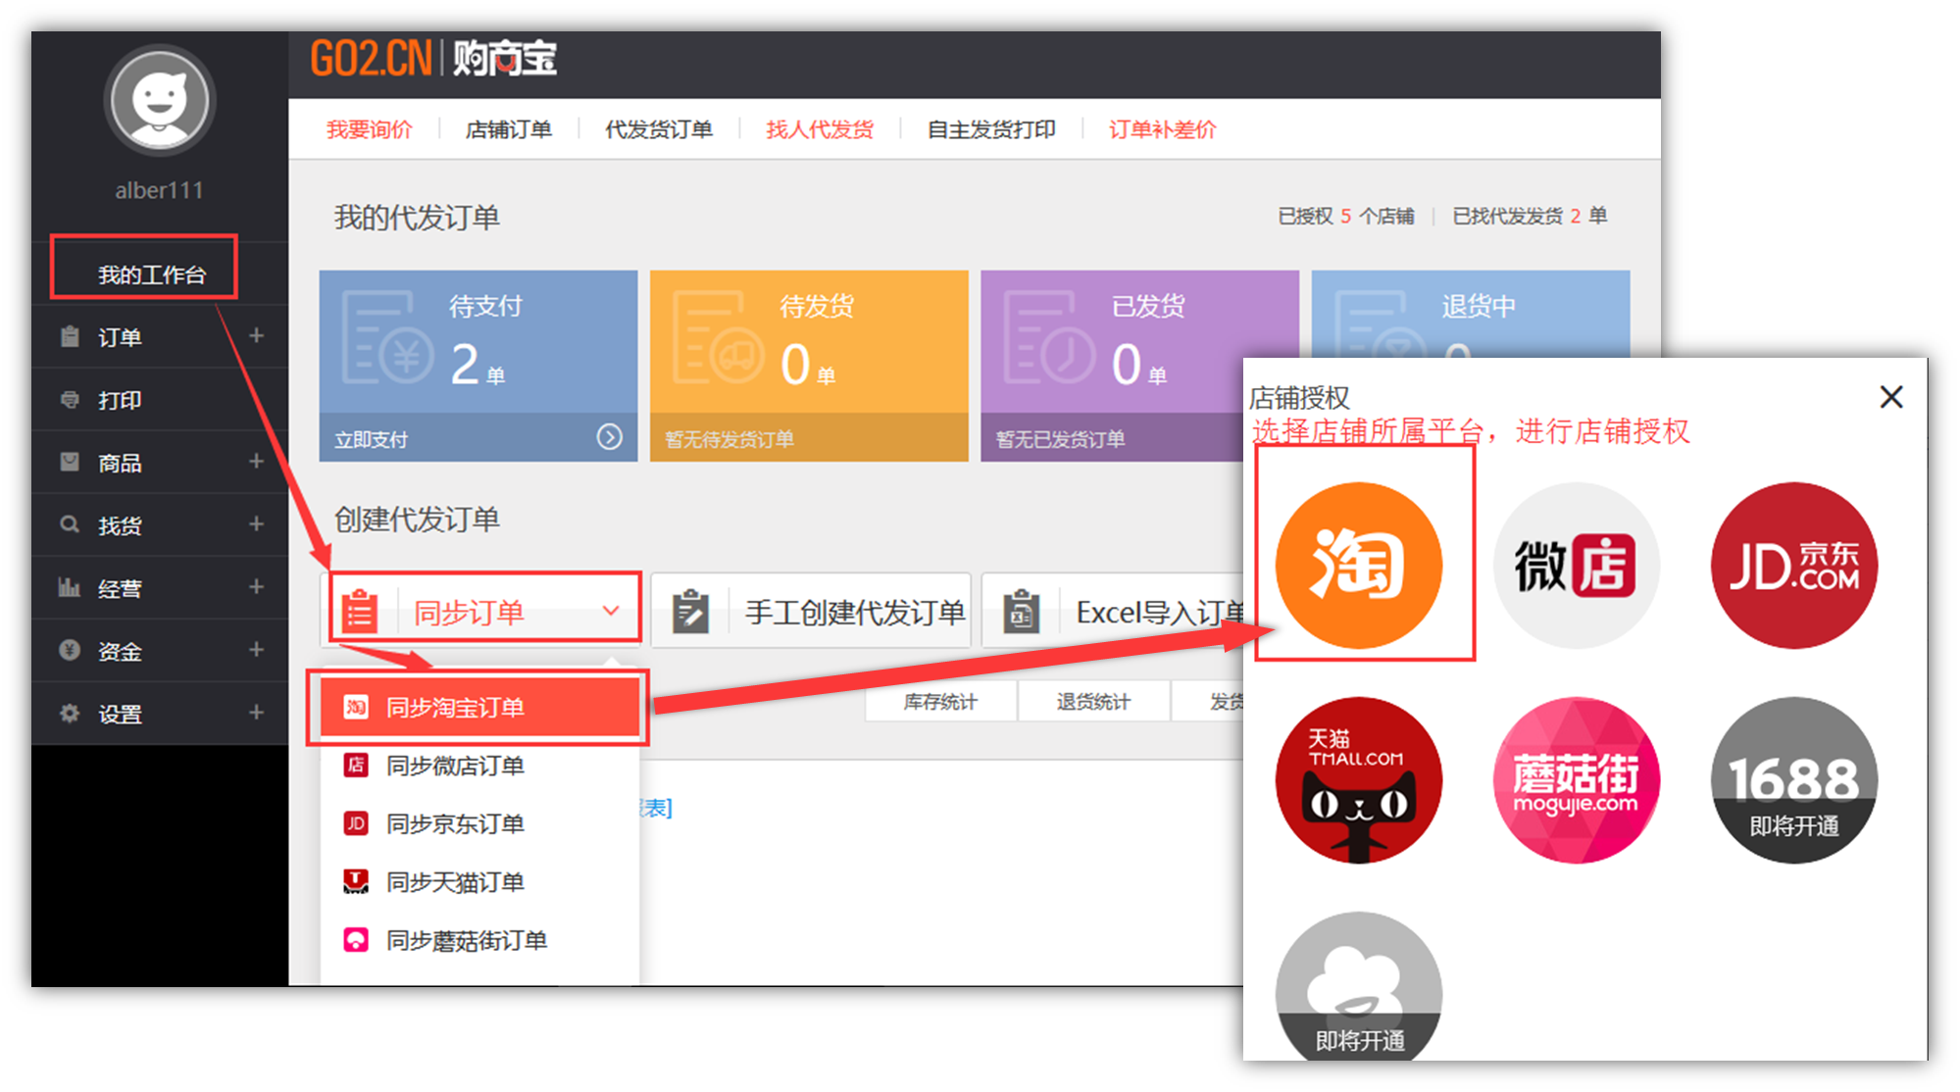Screen dimensions: 1960x1092
Task: Click the 立即支付 arrow circle icon
Action: pyautogui.click(x=610, y=437)
